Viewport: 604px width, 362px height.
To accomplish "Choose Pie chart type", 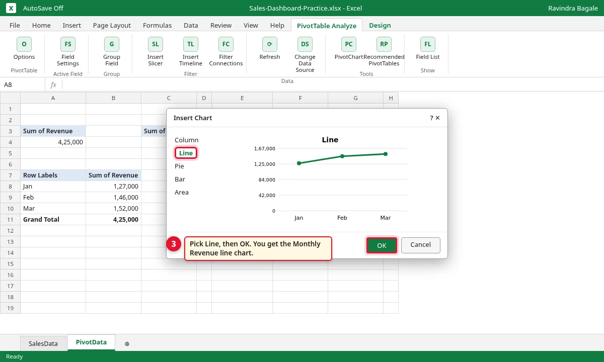I will tap(179, 166).
